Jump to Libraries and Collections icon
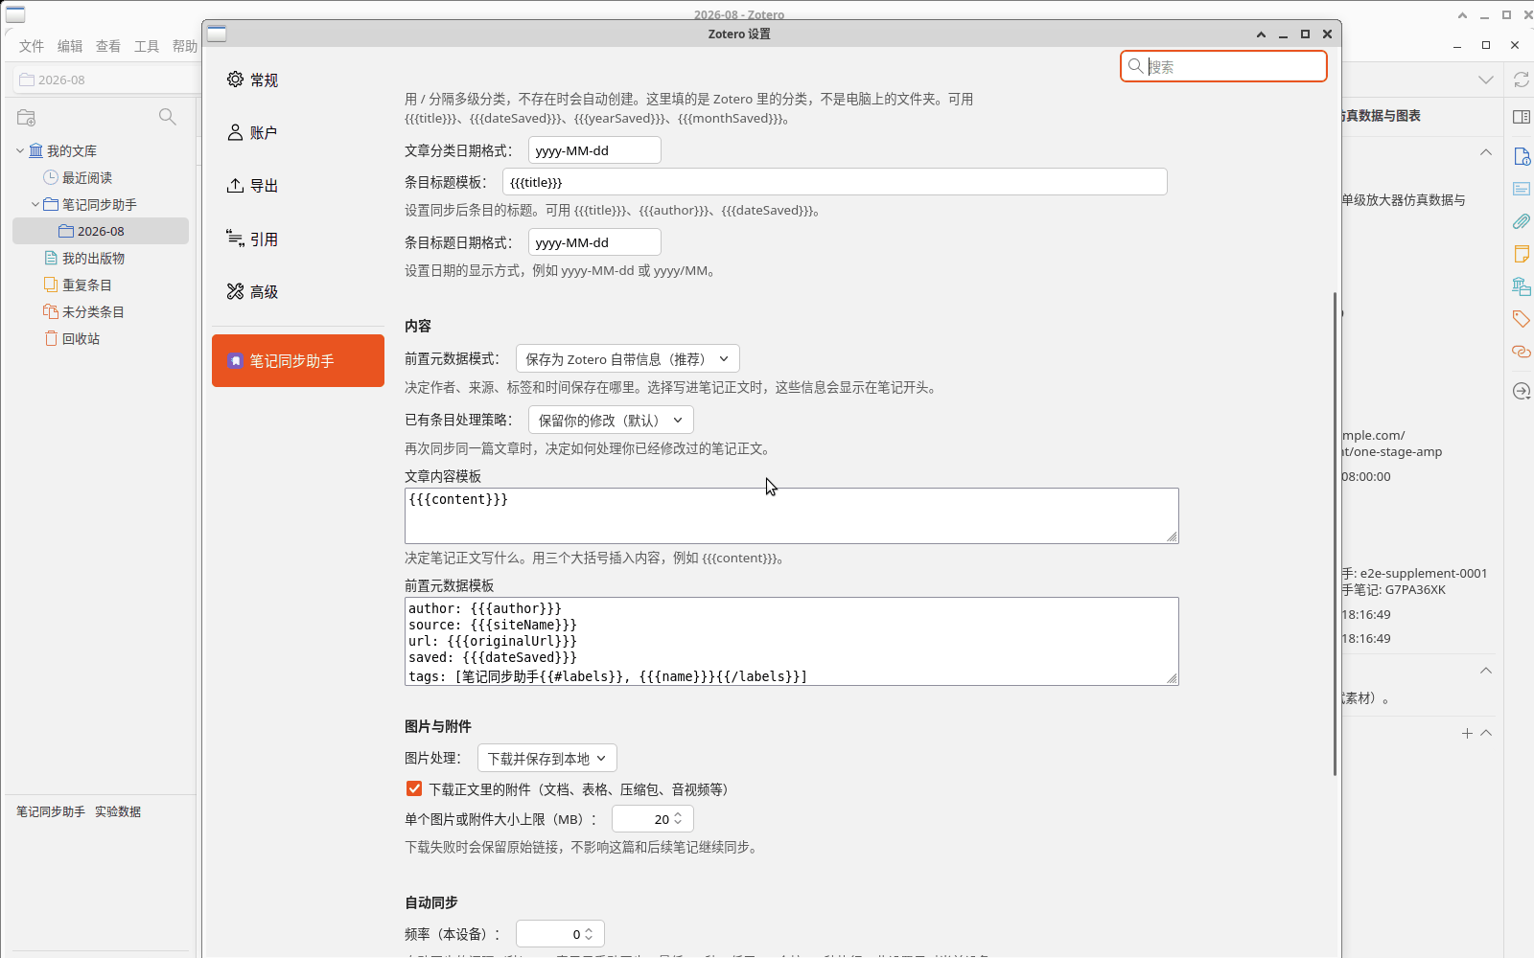The image size is (1534, 958). (1522, 286)
